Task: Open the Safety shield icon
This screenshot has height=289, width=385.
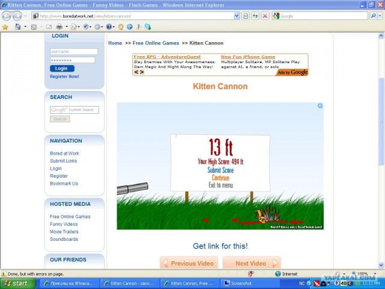Action: point(85,26)
